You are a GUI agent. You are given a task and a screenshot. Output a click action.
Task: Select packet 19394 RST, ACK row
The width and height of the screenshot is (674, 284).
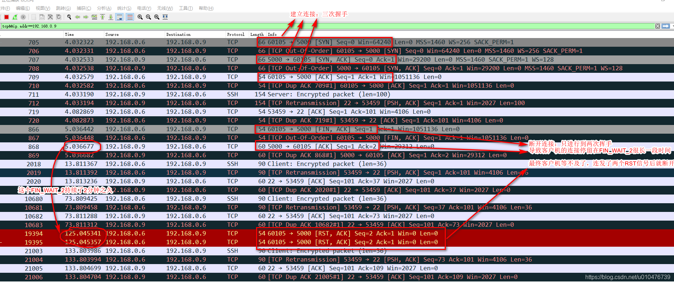click(x=337, y=233)
